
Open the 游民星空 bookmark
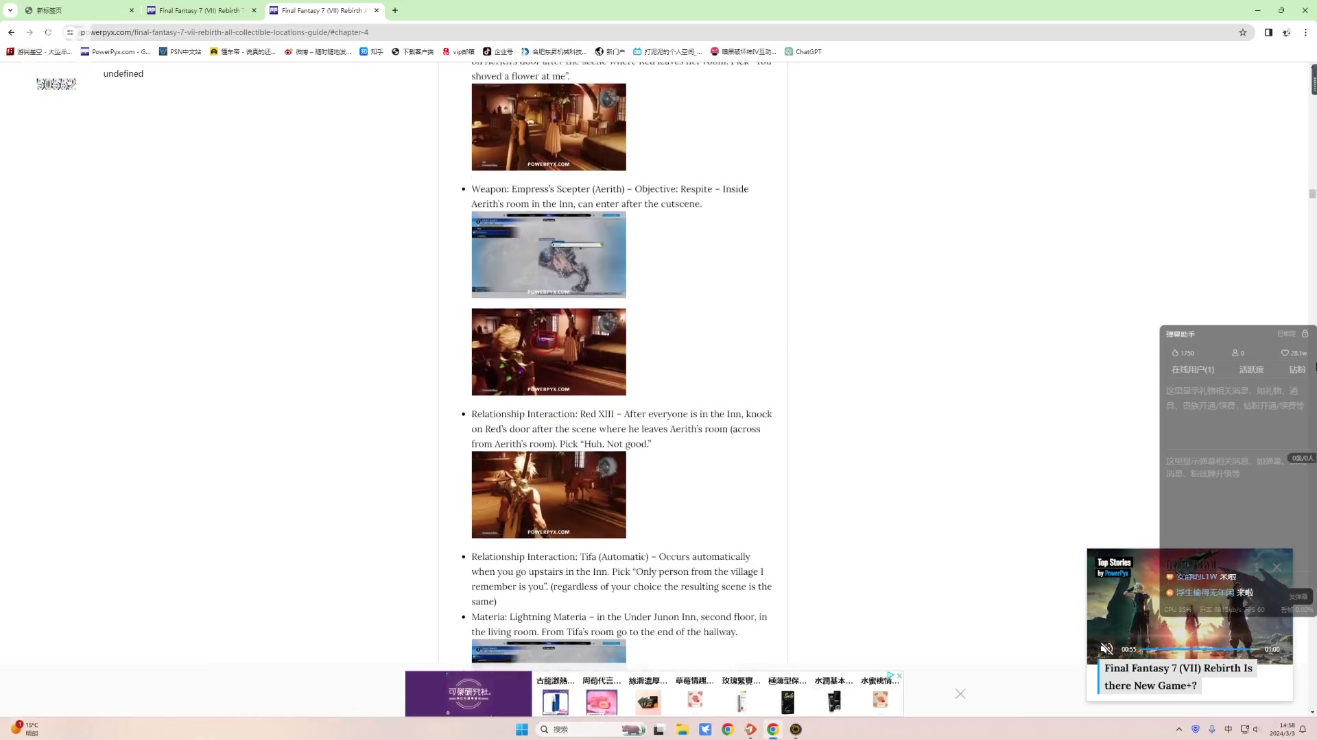(39, 51)
